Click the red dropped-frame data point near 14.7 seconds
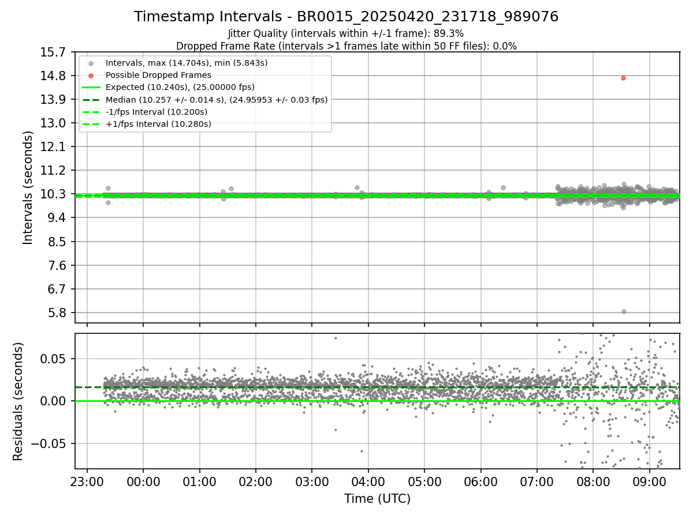The height and width of the screenshot is (519, 693). 623,78
